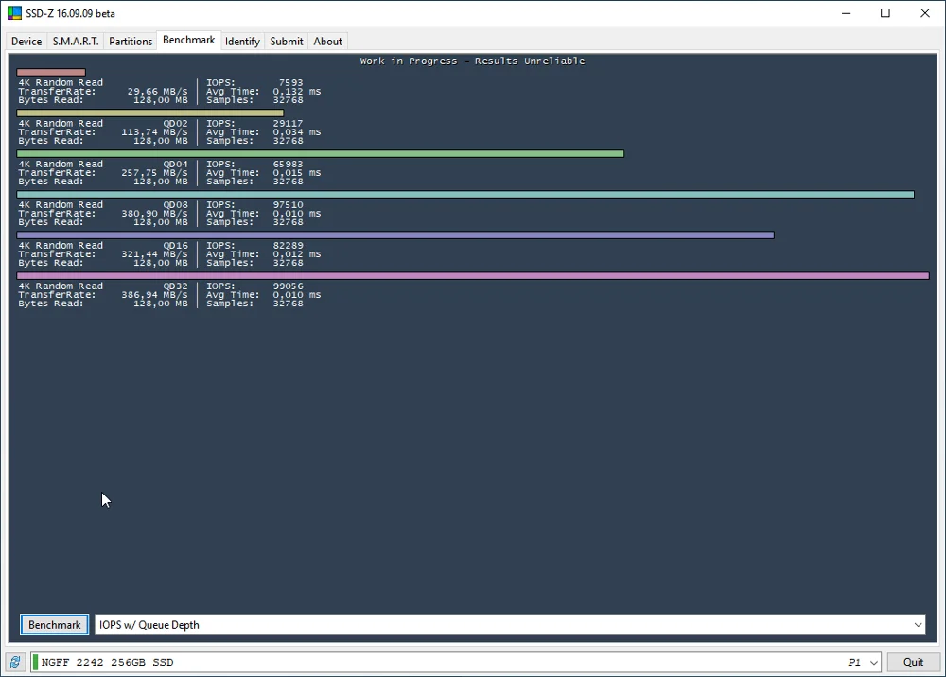Image resolution: width=946 pixels, height=677 pixels.
Task: Click IOPS value 65983
Action: click(x=288, y=164)
